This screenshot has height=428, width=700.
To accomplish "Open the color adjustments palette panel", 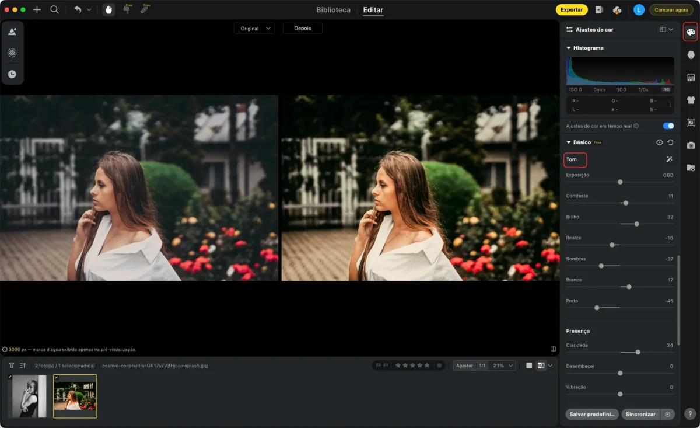I will pos(691,32).
